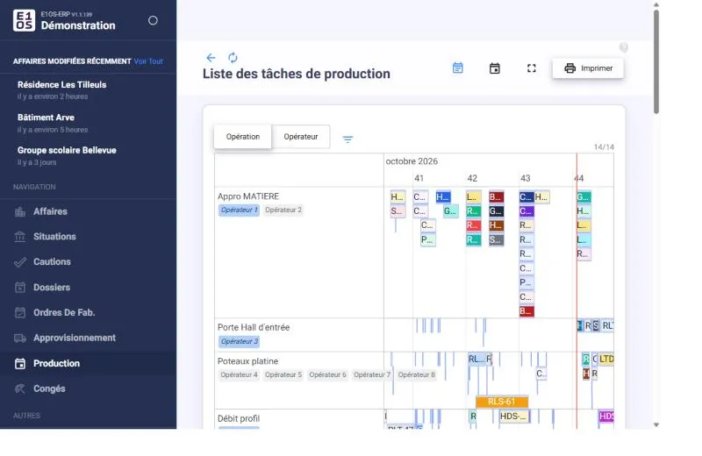Click the dark red B task in week 42
702x456 pixels.
coord(496,197)
